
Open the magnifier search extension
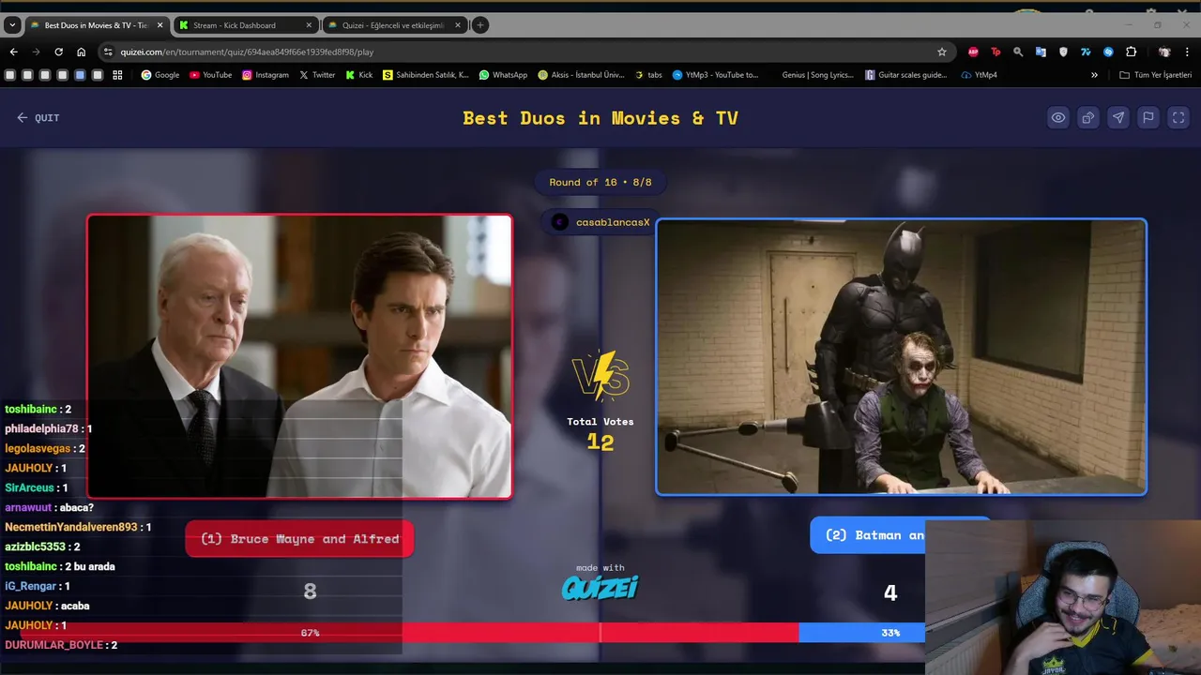pos(1018,52)
